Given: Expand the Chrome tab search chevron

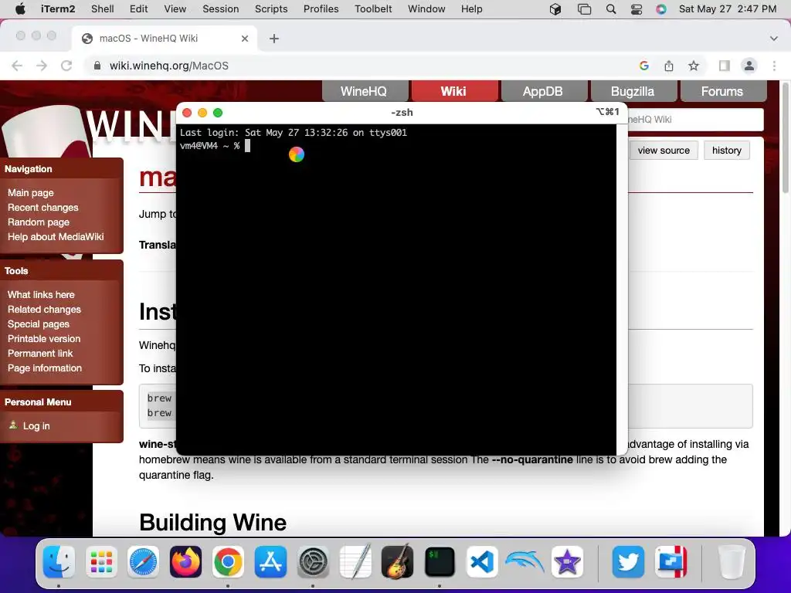Looking at the screenshot, I should pos(774,39).
